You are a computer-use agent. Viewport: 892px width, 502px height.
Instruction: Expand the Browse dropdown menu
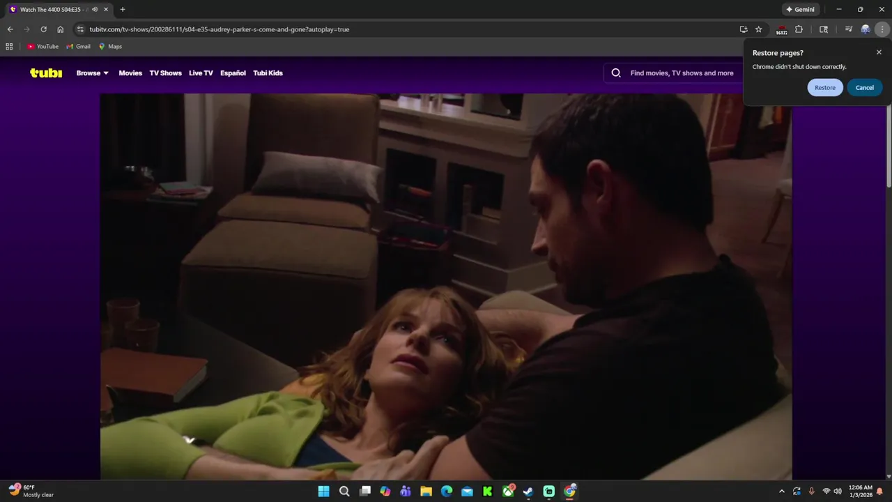92,73
